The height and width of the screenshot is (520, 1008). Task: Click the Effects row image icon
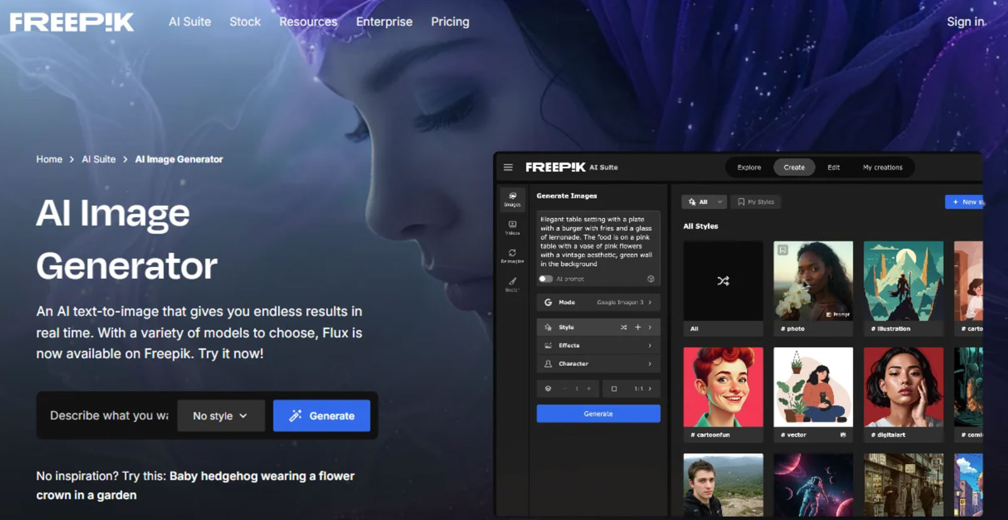(x=548, y=346)
